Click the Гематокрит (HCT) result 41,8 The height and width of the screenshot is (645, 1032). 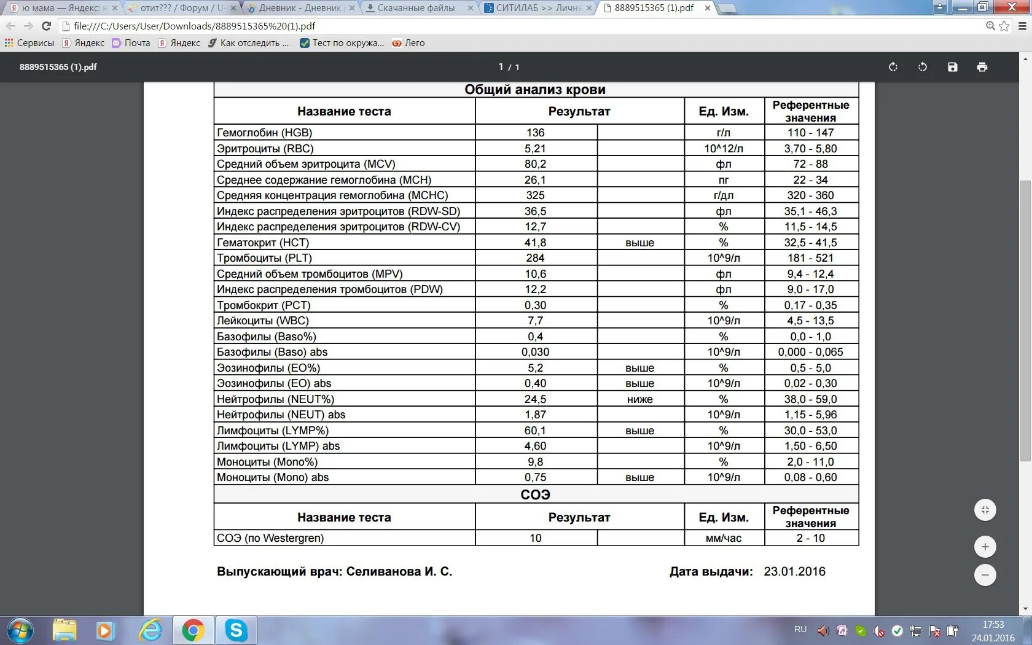click(x=535, y=243)
